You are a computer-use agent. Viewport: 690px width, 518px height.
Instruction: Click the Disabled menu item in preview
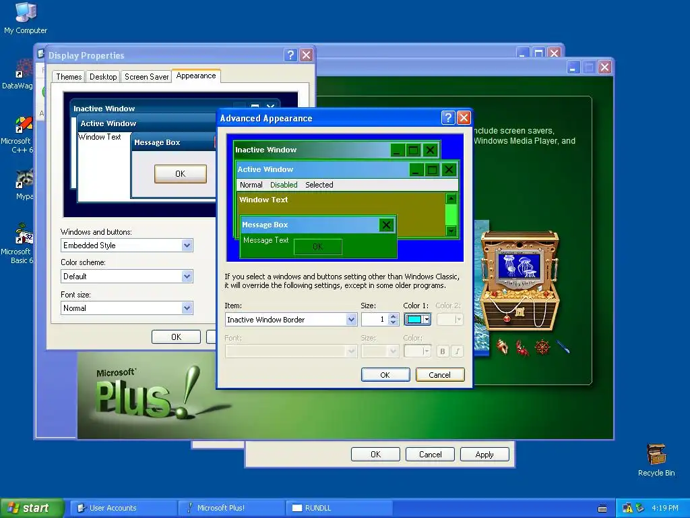point(284,185)
